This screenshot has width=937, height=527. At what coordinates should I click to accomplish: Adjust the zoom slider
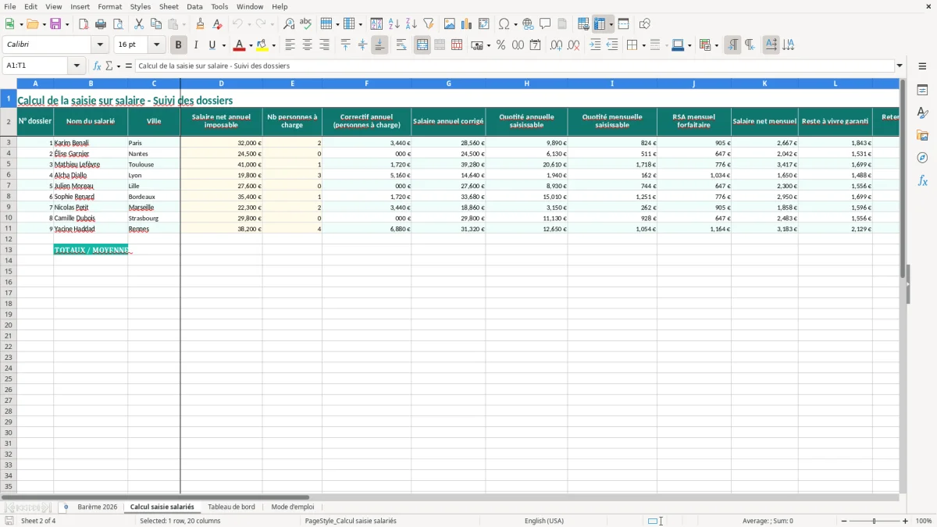point(875,521)
